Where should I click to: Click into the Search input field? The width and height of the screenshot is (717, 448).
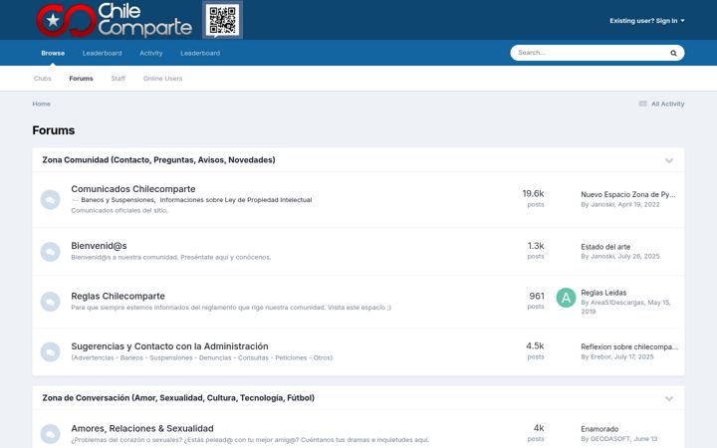click(590, 53)
